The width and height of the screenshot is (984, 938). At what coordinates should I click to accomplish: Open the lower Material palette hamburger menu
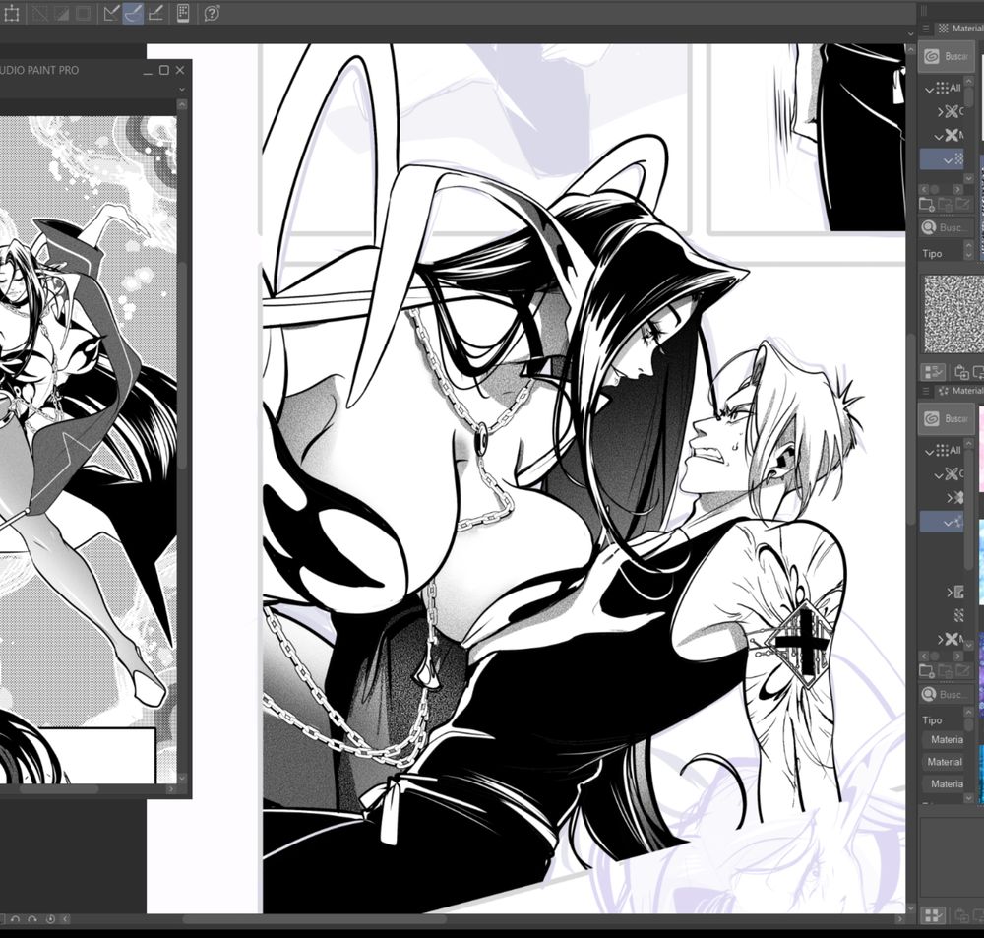coord(926,391)
